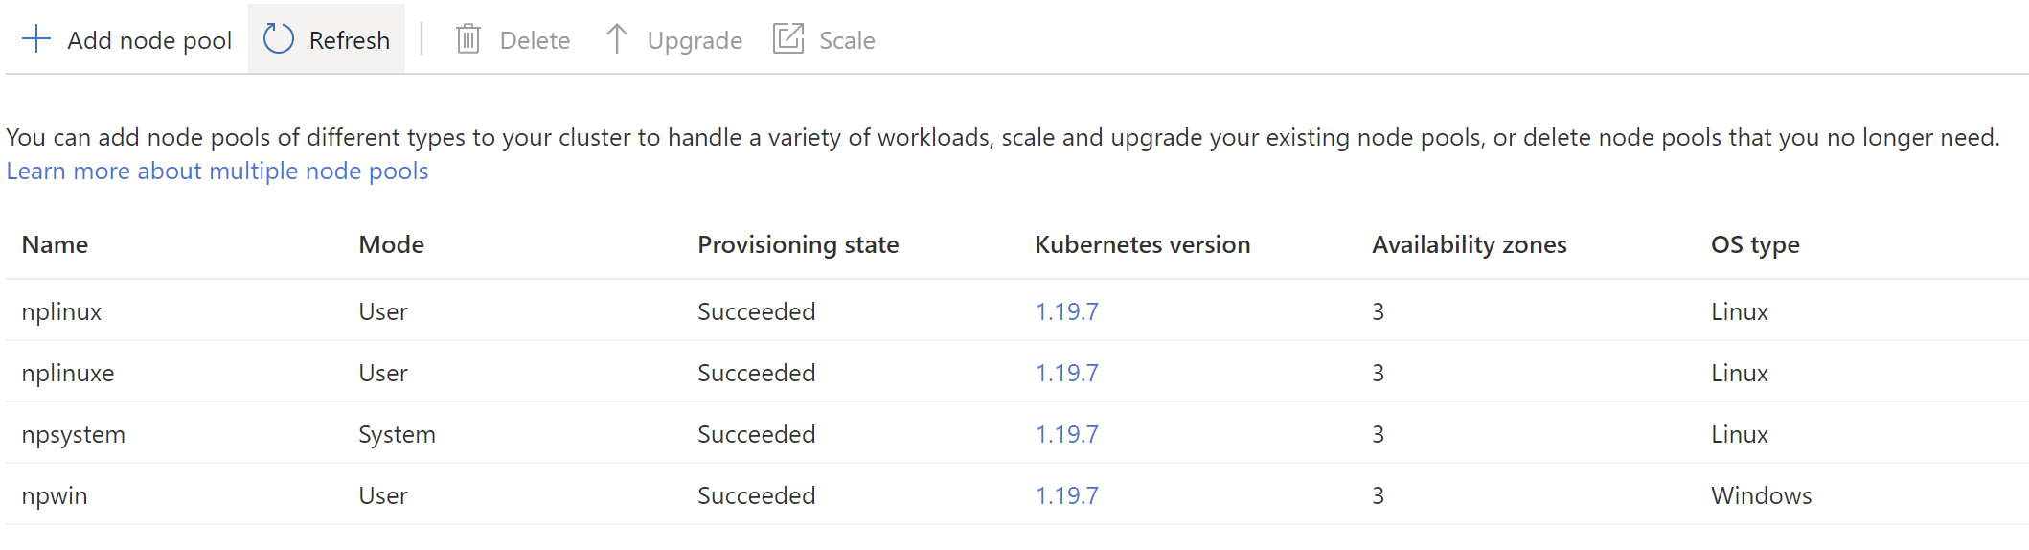2029x550 pixels.
Task: Click the Delete trash can icon
Action: tap(467, 39)
